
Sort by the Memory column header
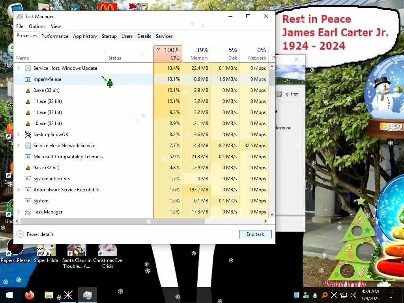pos(196,54)
